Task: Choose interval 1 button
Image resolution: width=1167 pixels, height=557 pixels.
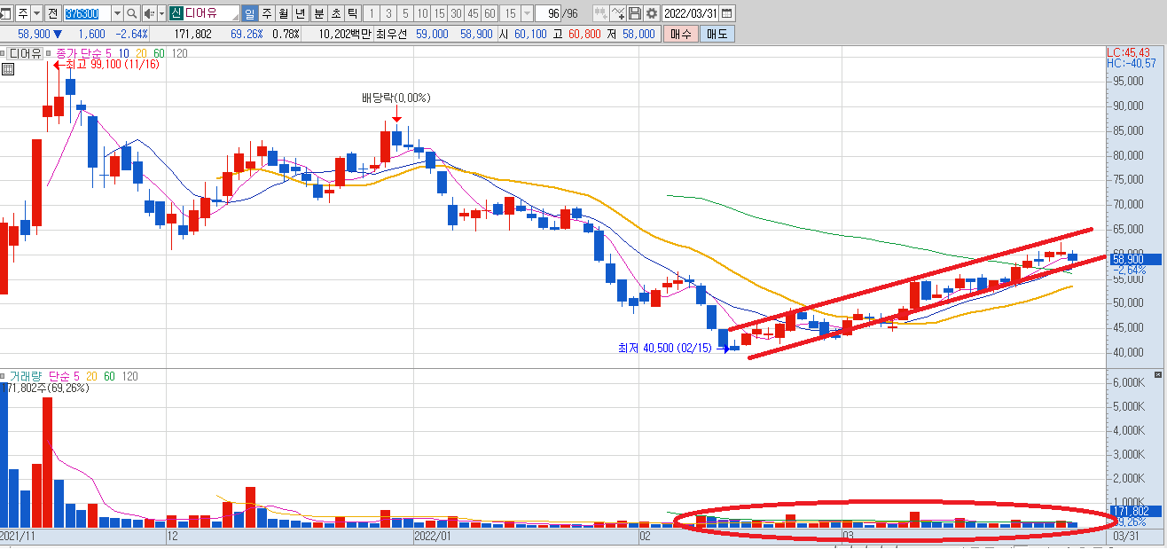Action: coord(371,13)
